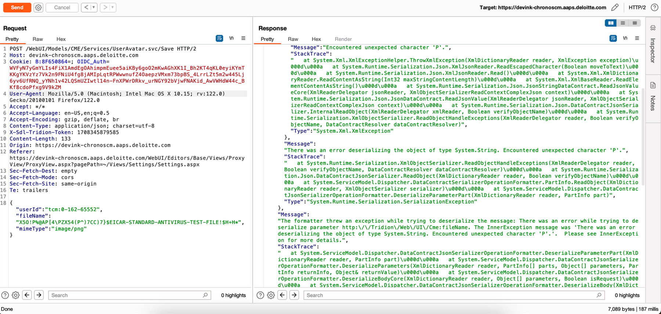Select Response Pretty tab

click(x=267, y=39)
